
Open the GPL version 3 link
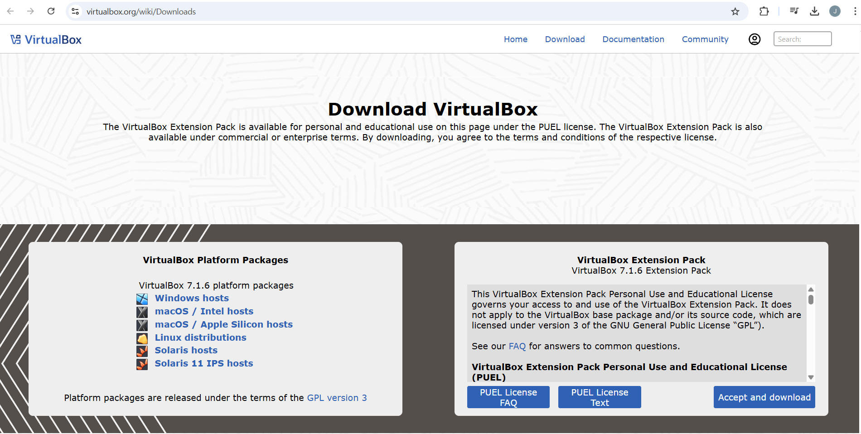337,398
